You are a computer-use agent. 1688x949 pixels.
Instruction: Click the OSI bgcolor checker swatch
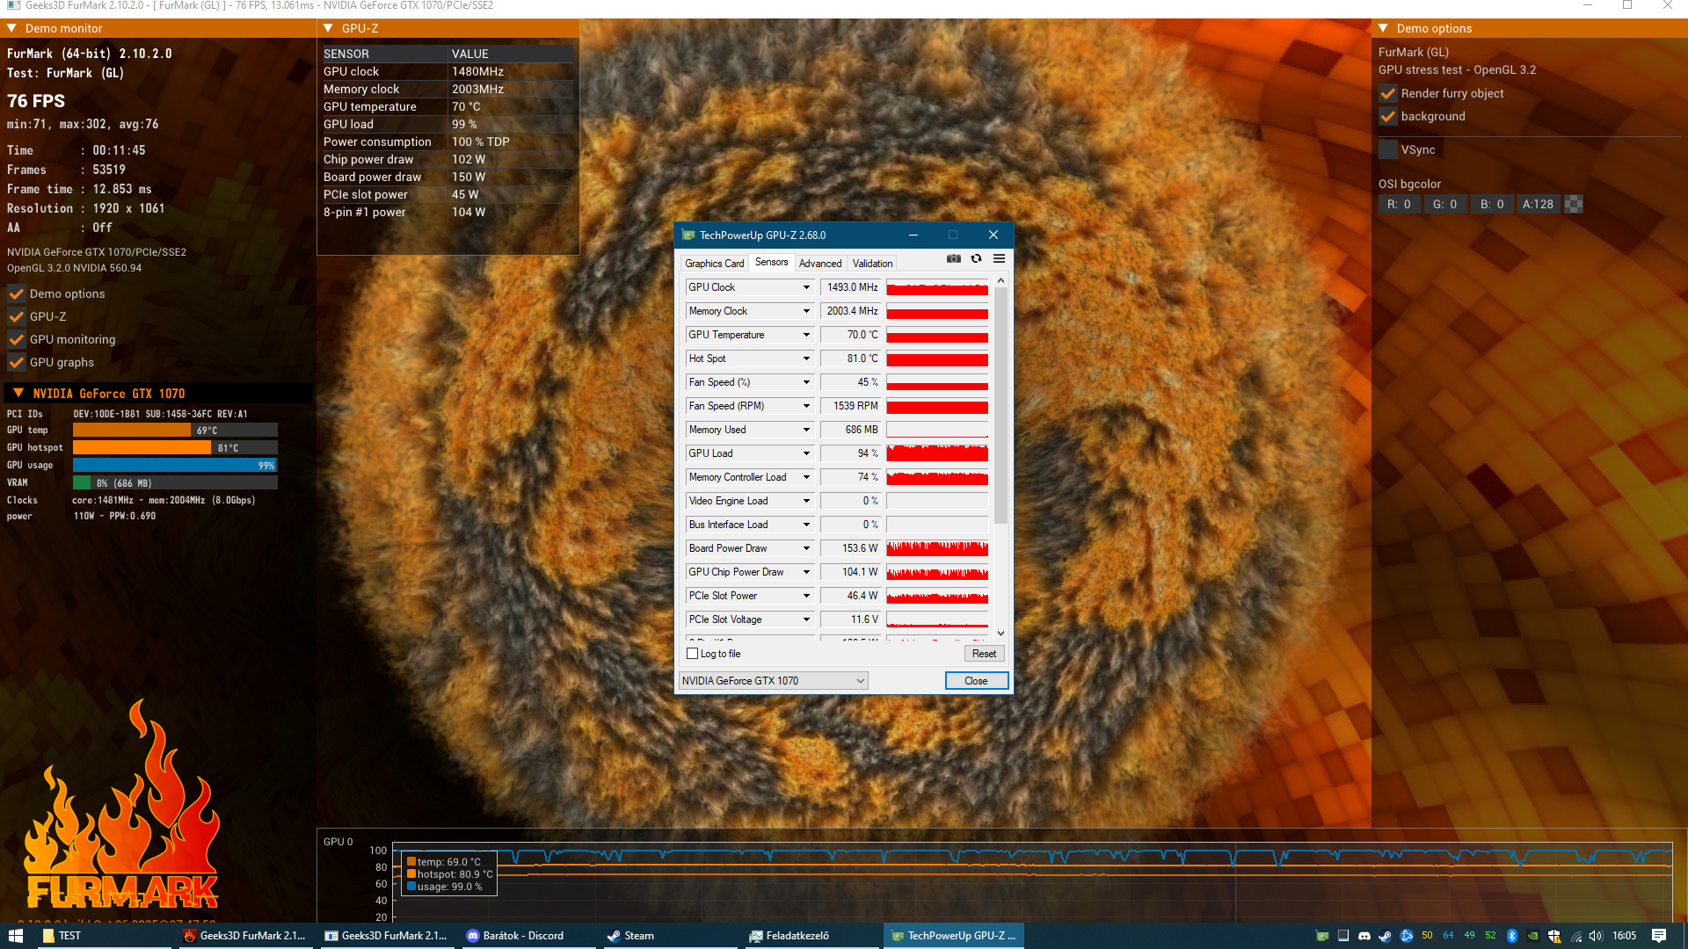pos(1574,204)
